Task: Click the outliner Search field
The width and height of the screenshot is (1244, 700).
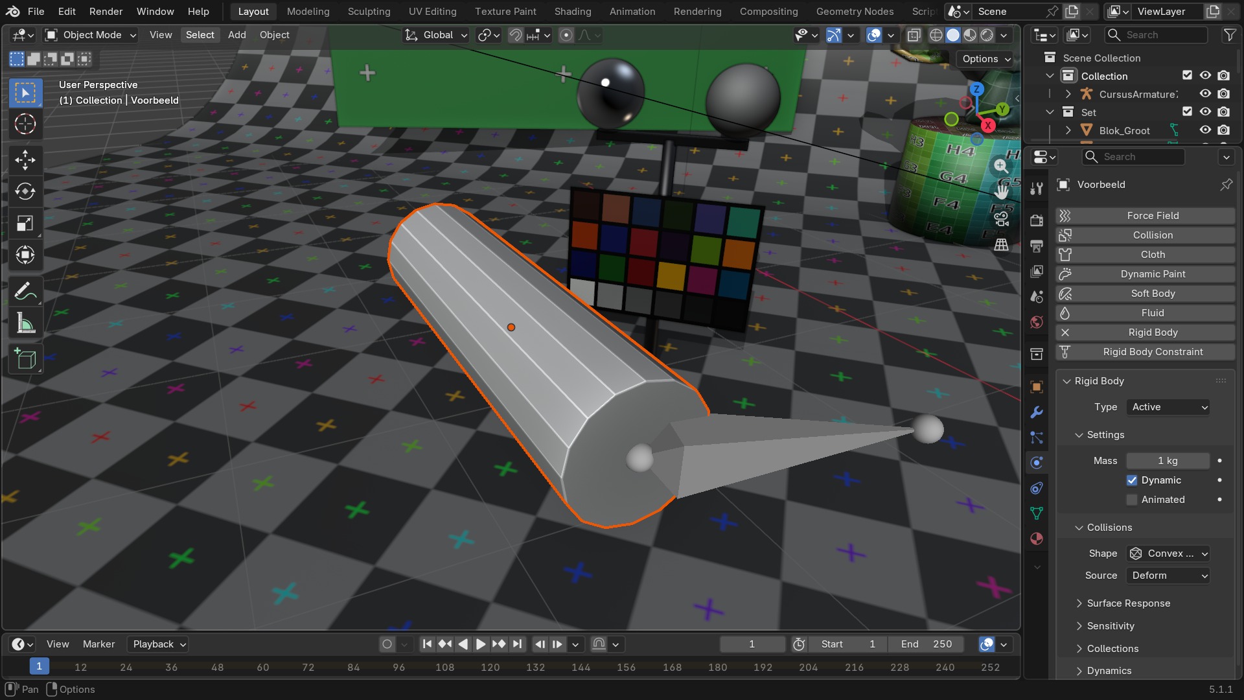Action: click(x=1157, y=35)
